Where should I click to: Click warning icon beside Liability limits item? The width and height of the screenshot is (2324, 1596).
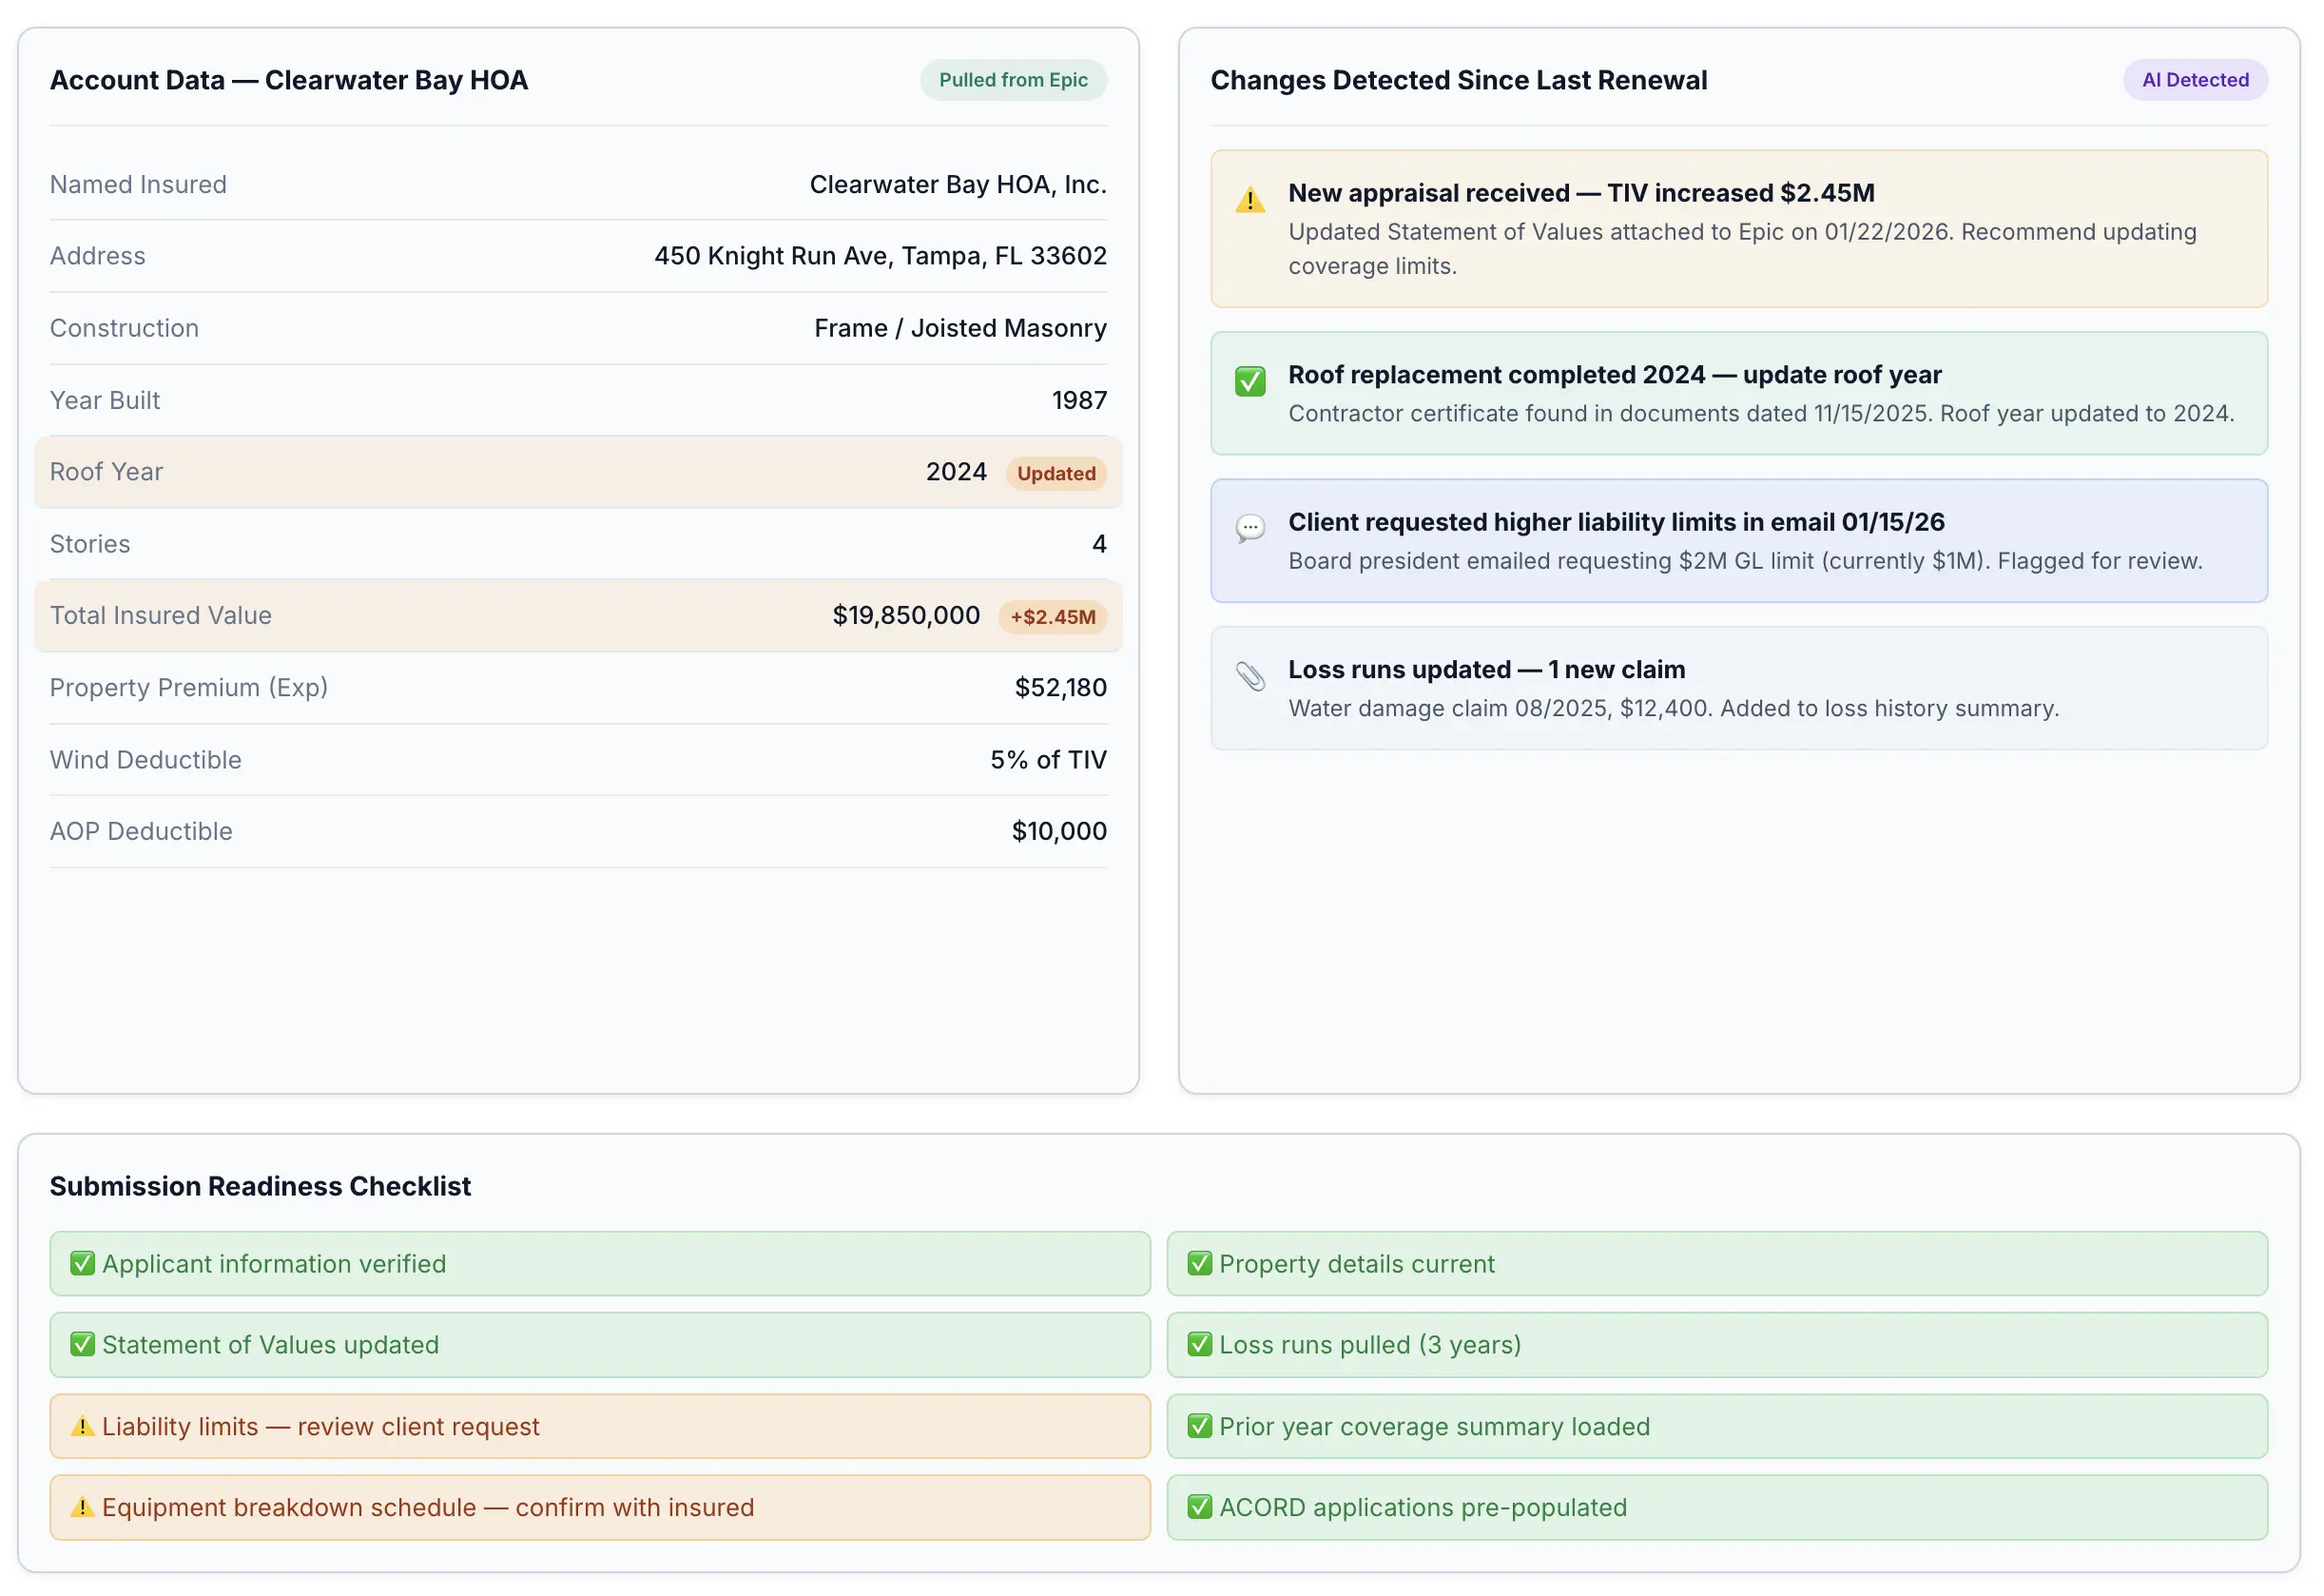[x=82, y=1426]
